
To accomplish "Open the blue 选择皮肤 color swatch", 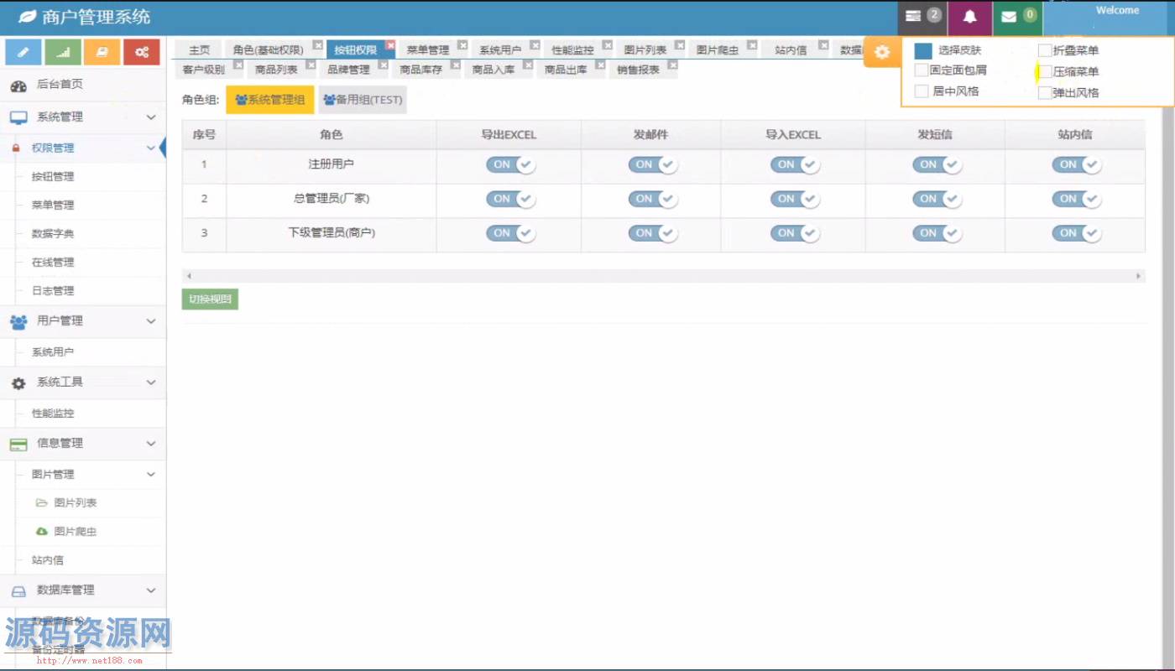I will click(923, 51).
